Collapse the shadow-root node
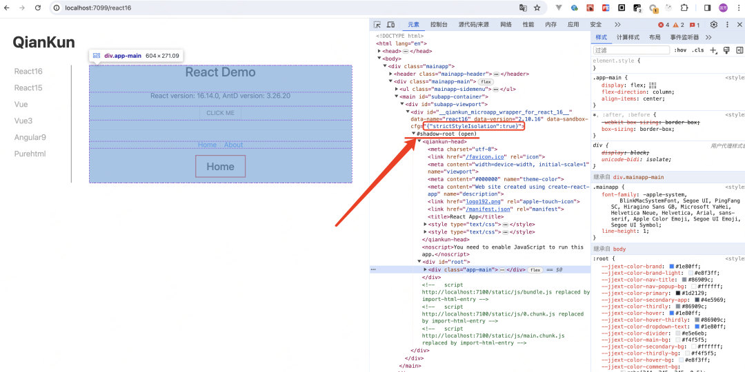Viewport: 745px width, 372px height. [x=413, y=134]
